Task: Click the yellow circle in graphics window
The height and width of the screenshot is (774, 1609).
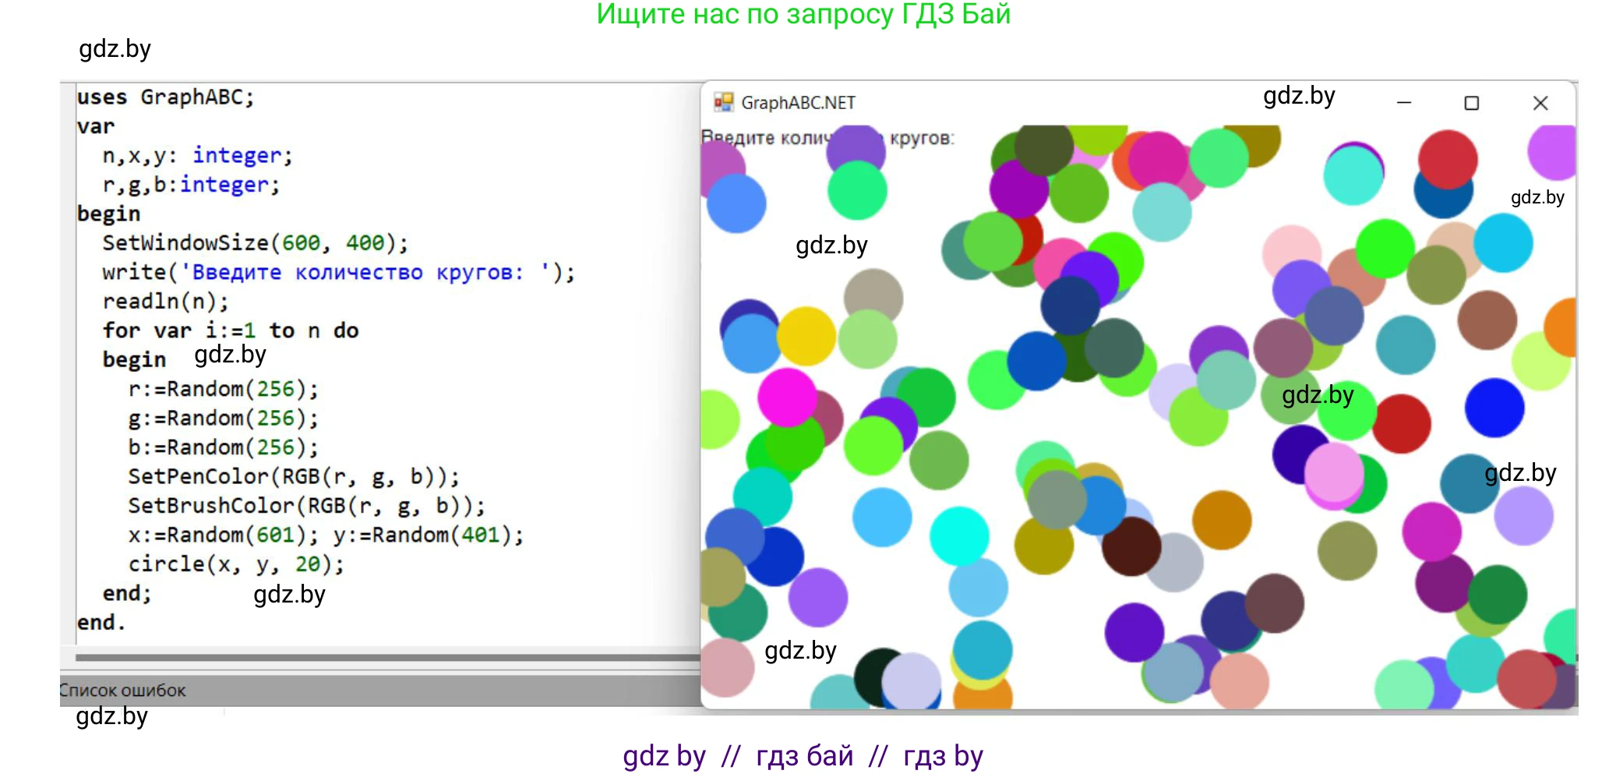Action: point(806,336)
